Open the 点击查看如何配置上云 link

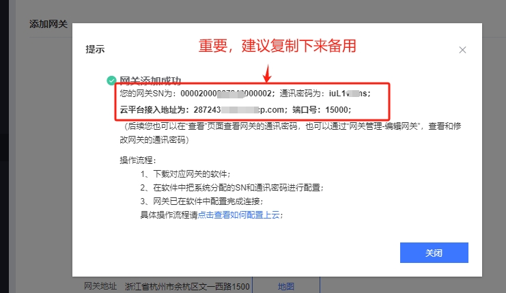[238, 215]
